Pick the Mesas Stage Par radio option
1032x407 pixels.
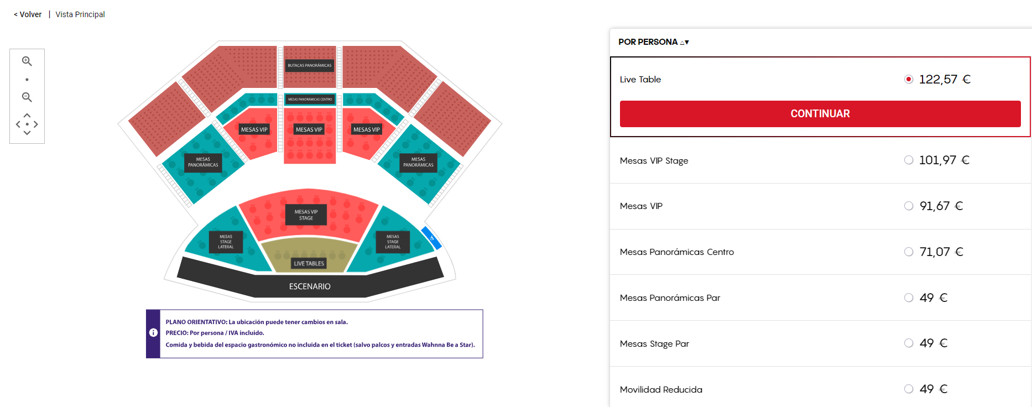coord(908,343)
